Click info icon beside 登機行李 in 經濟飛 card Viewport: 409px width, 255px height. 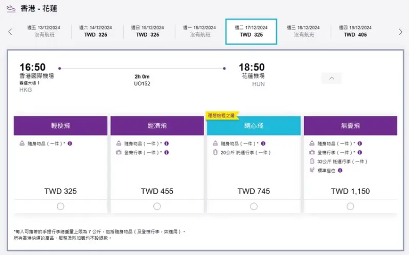pos(167,152)
